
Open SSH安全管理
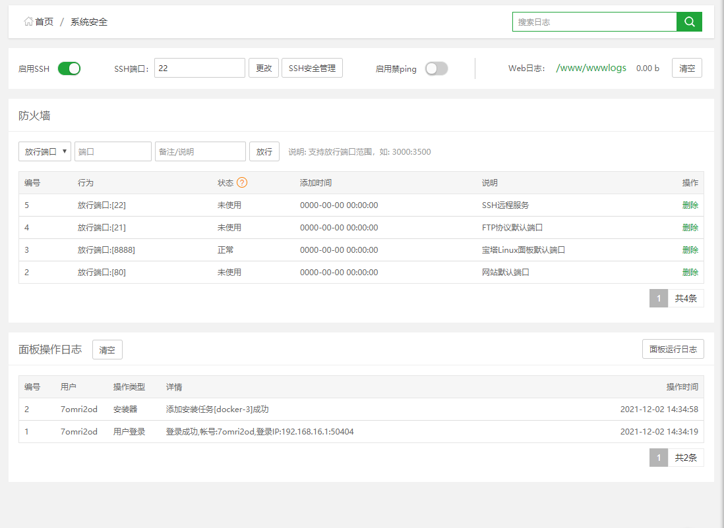pos(312,68)
